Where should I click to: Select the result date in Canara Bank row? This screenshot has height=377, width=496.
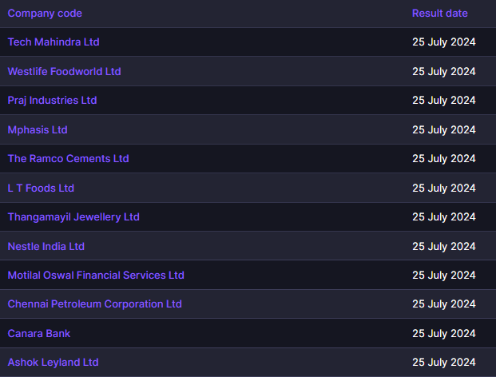point(444,333)
